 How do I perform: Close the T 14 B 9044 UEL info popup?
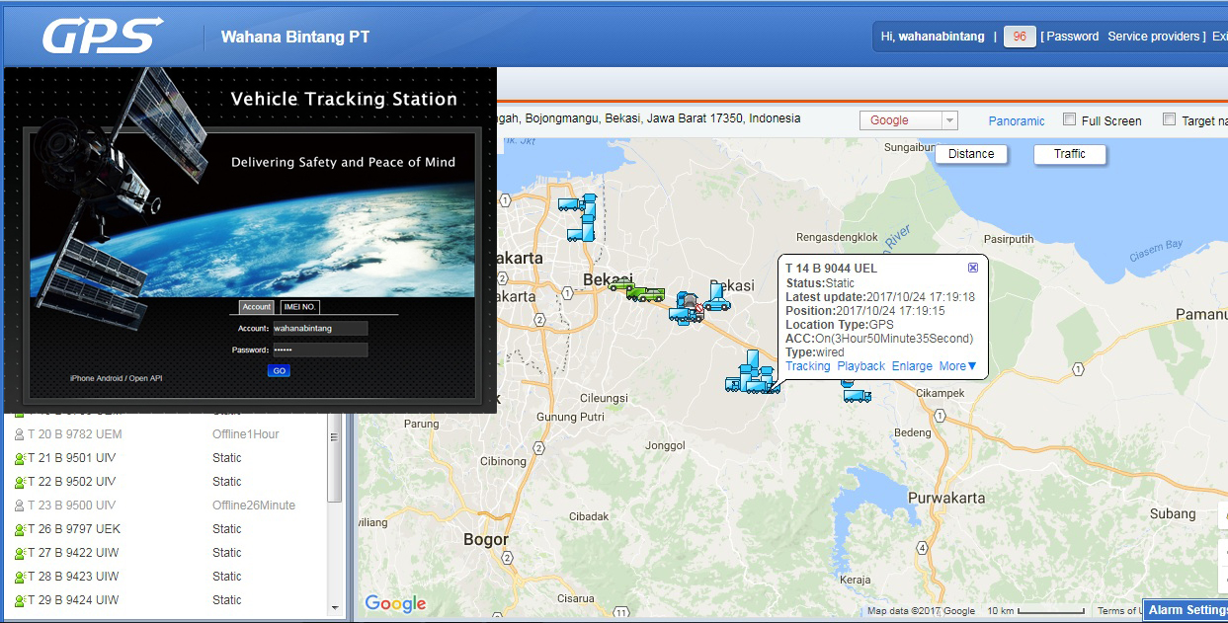pos(972,268)
